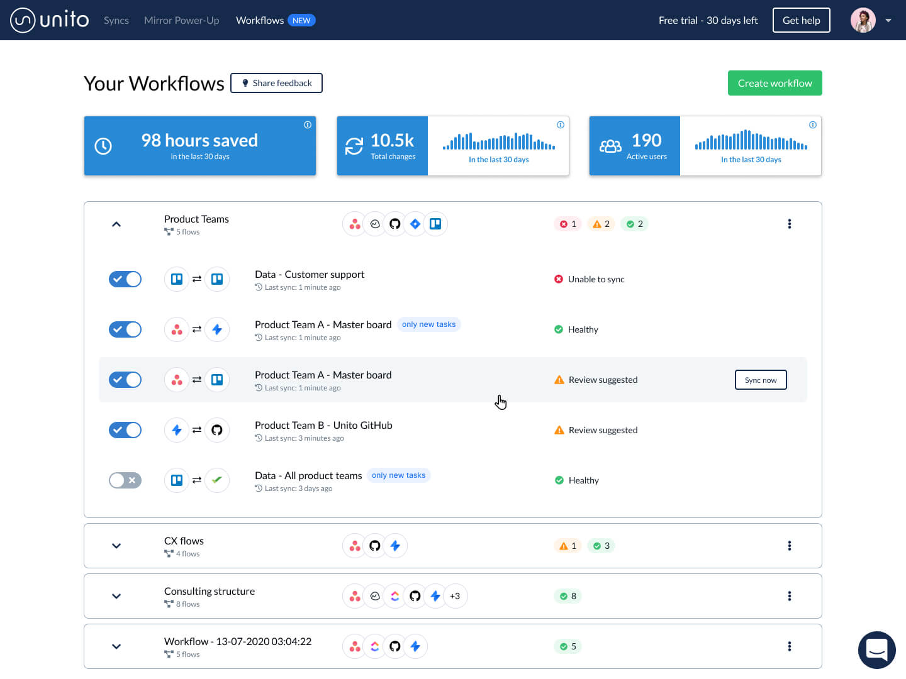Click orange warning badge in Product Teams

601,224
